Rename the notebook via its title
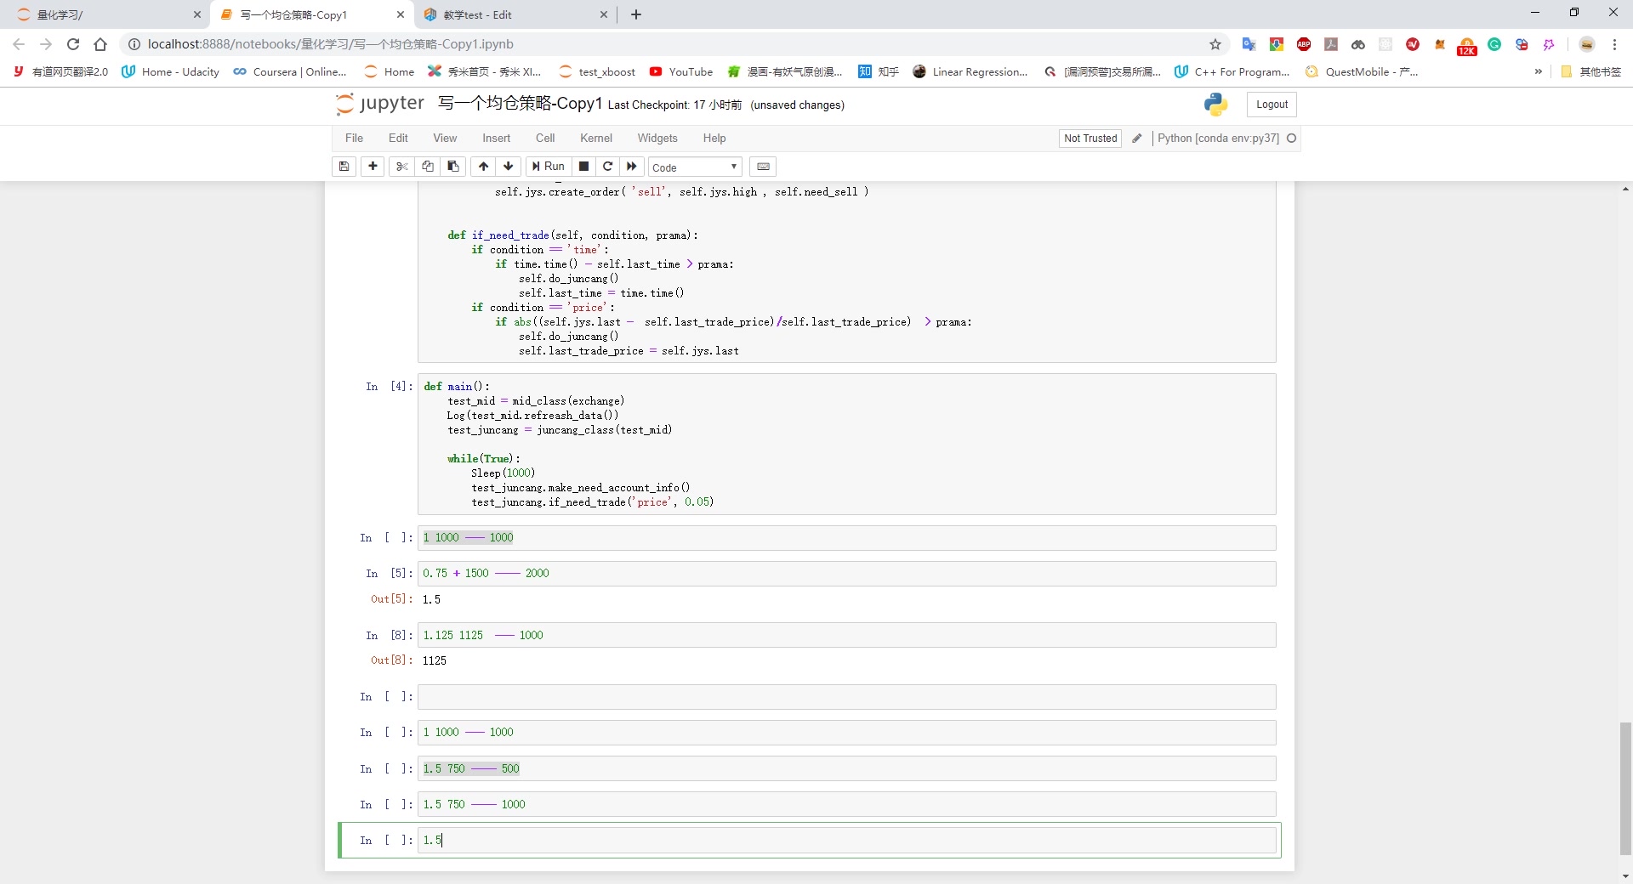This screenshot has width=1633, height=884. [520, 104]
